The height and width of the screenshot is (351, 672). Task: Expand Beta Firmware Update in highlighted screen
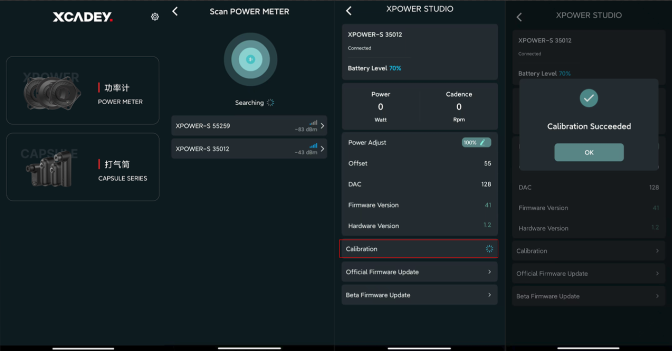pos(420,295)
